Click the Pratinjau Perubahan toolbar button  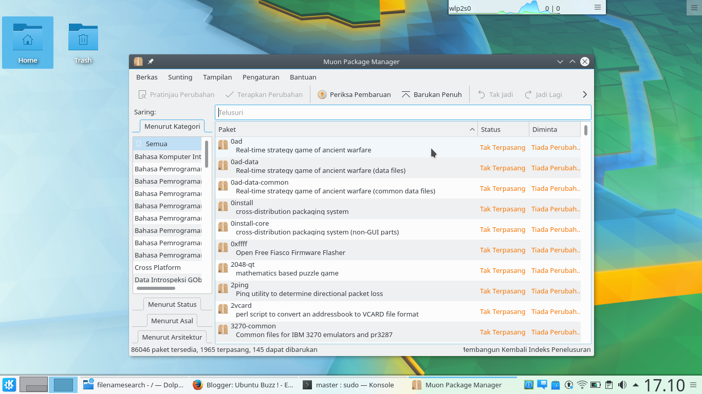176,94
